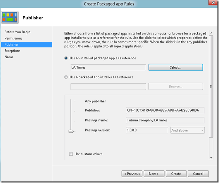219x183 pixels.
Task: Go to the Before You Begin step
Action: [17, 32]
